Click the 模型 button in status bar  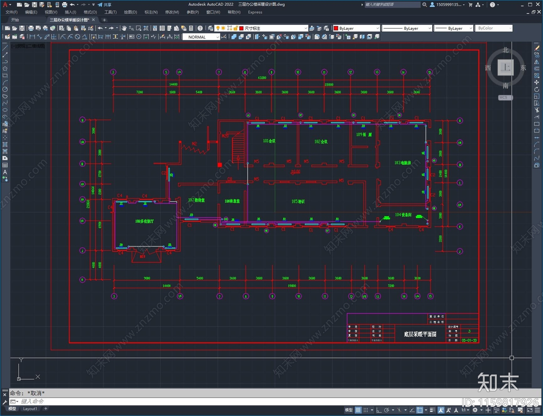pyautogui.click(x=349, y=410)
